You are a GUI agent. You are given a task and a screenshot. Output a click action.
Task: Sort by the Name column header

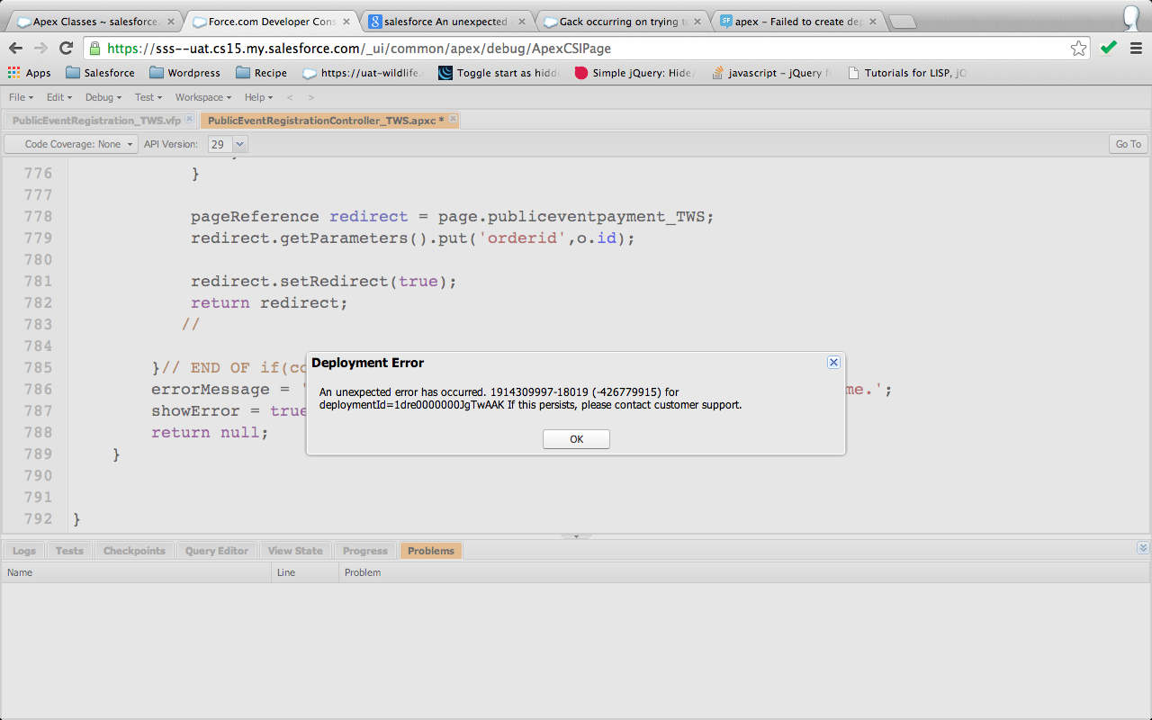pos(136,572)
